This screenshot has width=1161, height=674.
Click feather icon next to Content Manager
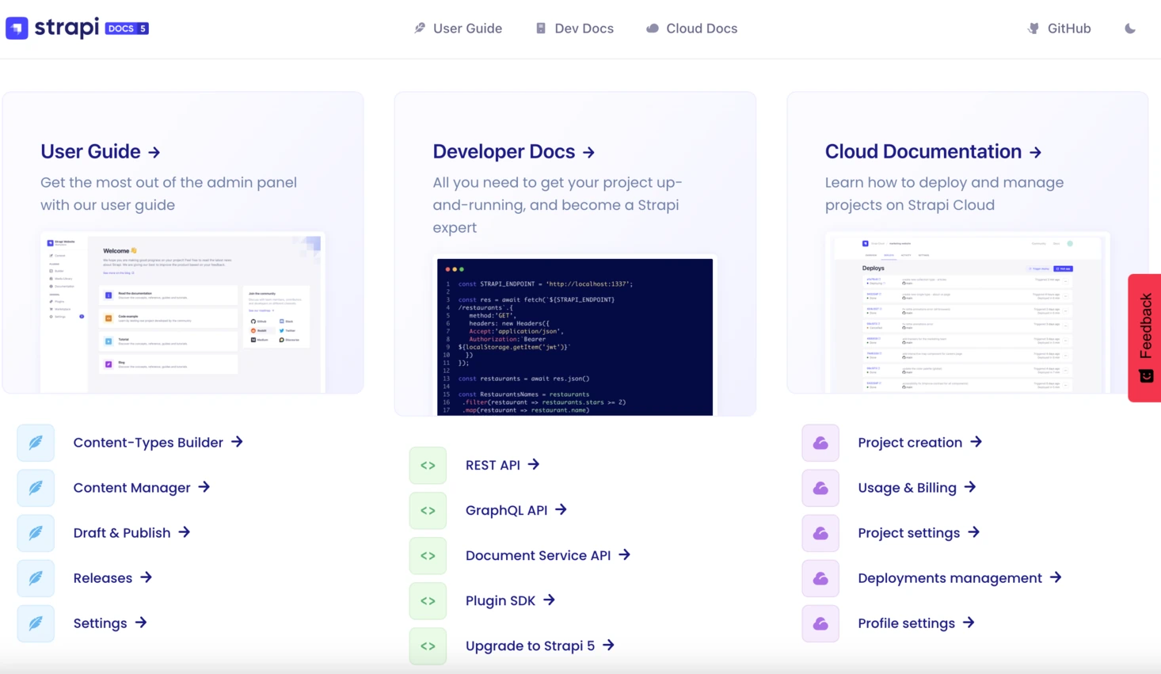pyautogui.click(x=36, y=488)
